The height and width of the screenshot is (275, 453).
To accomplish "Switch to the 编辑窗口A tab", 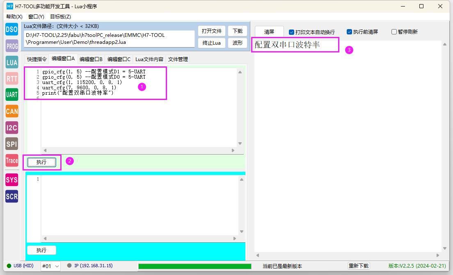I will [x=63, y=59].
